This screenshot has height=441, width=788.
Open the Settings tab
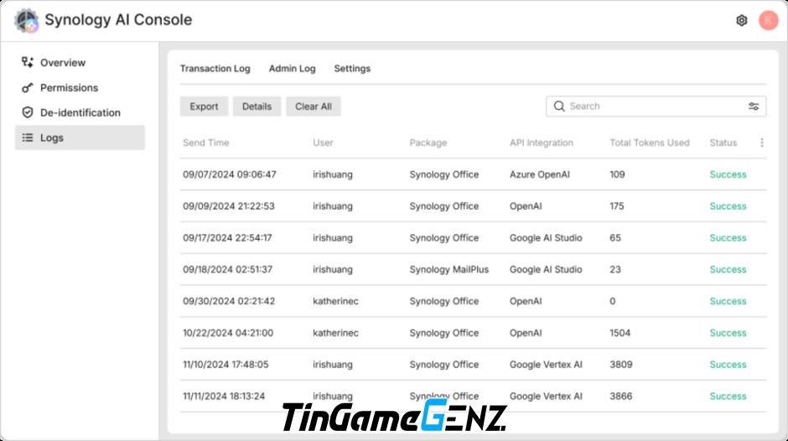[x=352, y=69]
